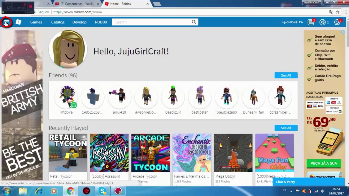Image resolution: width=349 pixels, height=196 pixels.
Task: Open the JujuGirlCraft profile avatar
Action: point(68,49)
